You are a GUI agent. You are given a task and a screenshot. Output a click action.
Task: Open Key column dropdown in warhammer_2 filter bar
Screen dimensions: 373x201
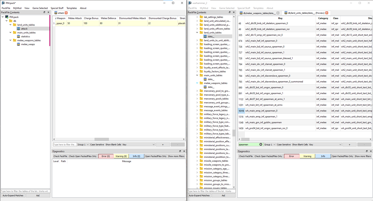(325, 145)
